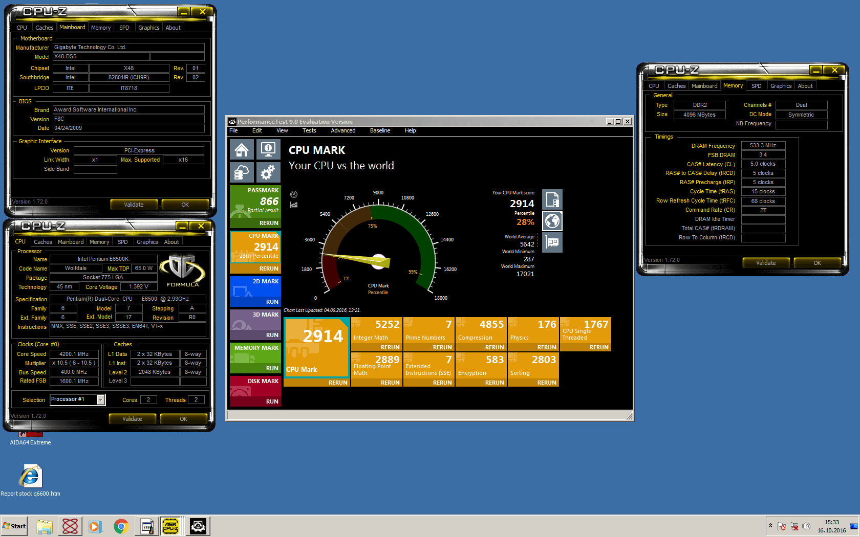Switch to the Graphics tab in the CPU-Z Mainboard window
This screenshot has height=537, width=860.
click(x=149, y=28)
